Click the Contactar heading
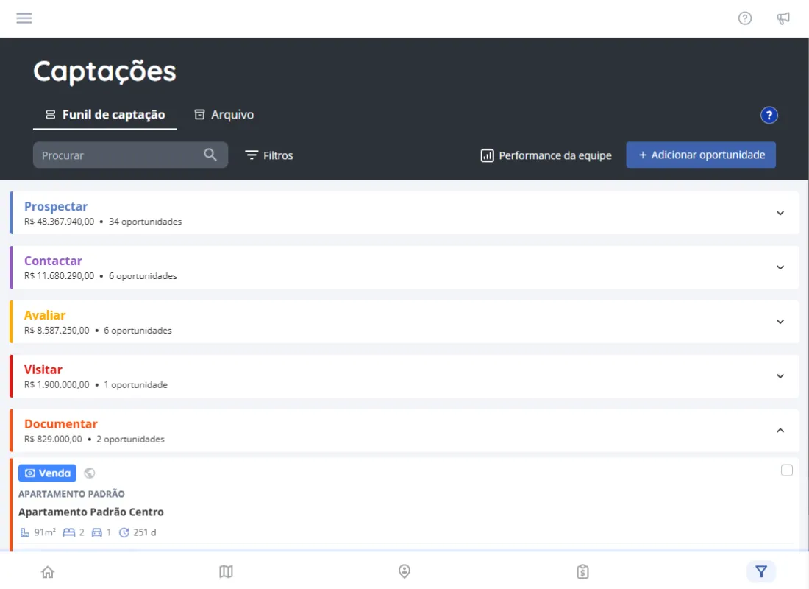 [x=53, y=261]
